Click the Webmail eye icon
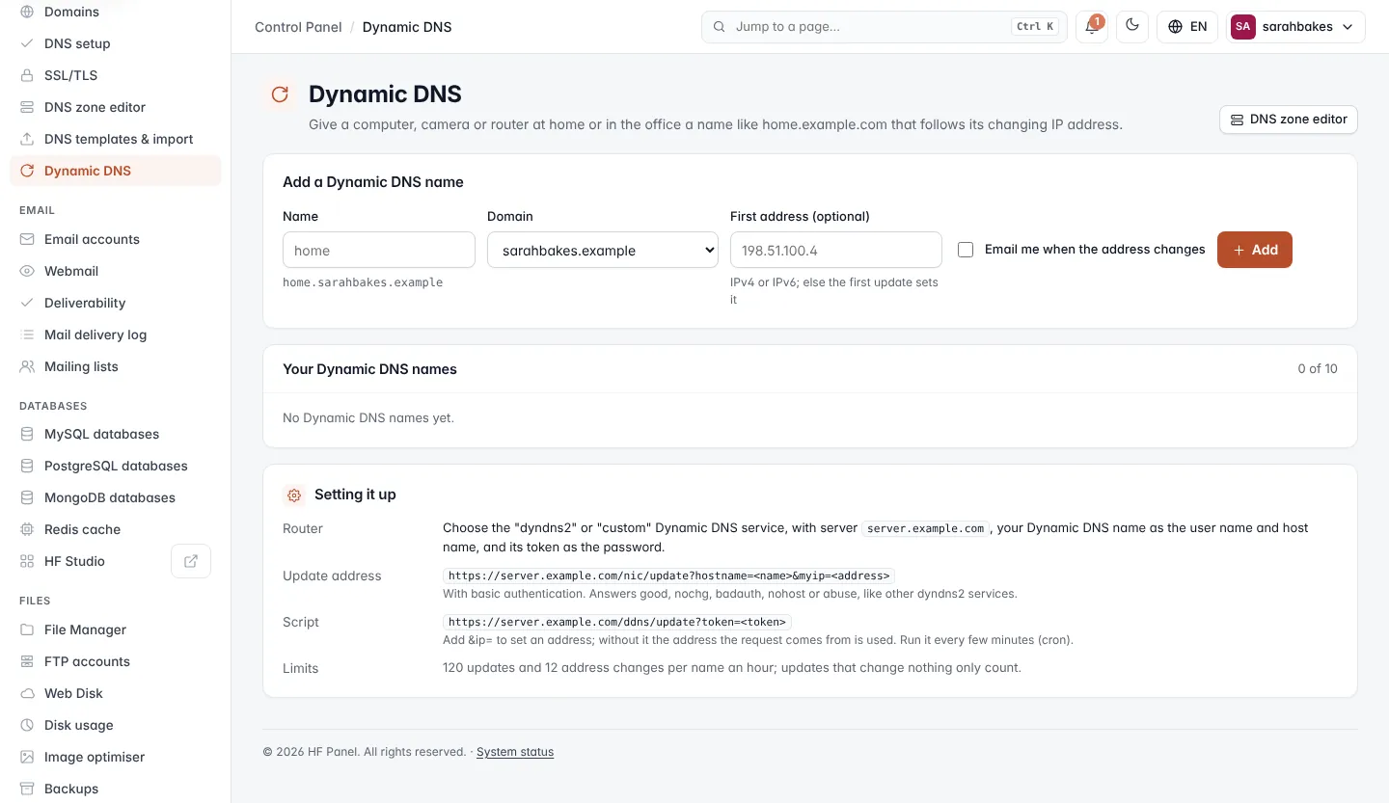The height and width of the screenshot is (803, 1389). click(27, 271)
